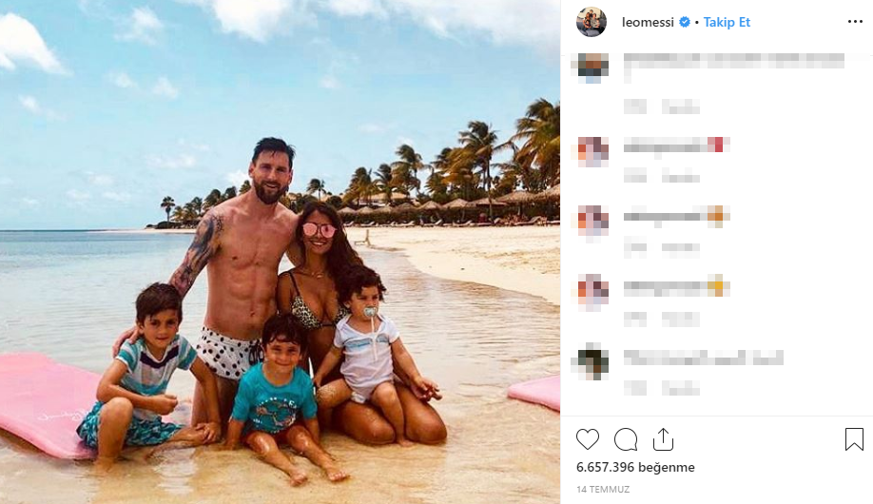This screenshot has height=504, width=873.
Task: Save post with the bookmark icon
Action: pos(854,439)
